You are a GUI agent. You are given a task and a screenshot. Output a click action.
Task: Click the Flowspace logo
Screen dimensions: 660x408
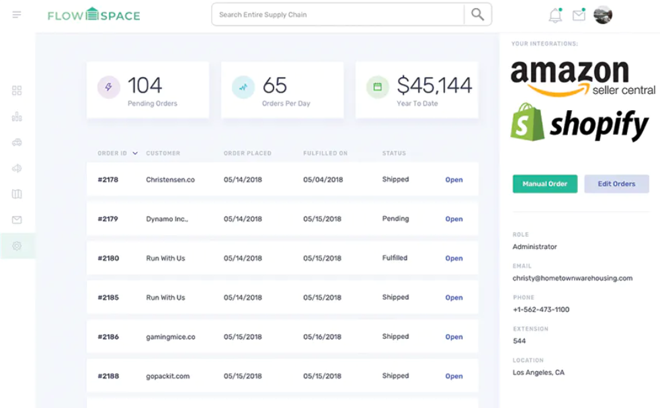(93, 15)
